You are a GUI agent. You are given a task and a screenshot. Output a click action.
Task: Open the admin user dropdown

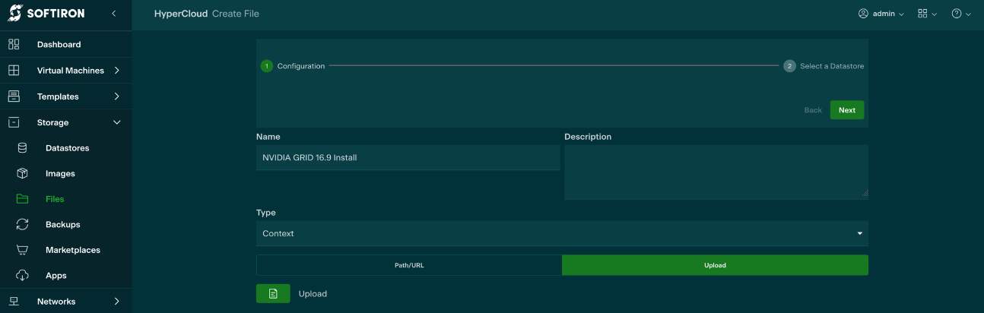pos(881,14)
